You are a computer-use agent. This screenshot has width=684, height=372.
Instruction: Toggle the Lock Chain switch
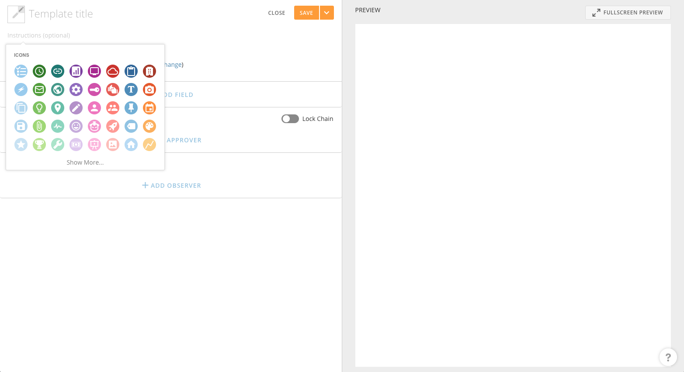point(290,119)
